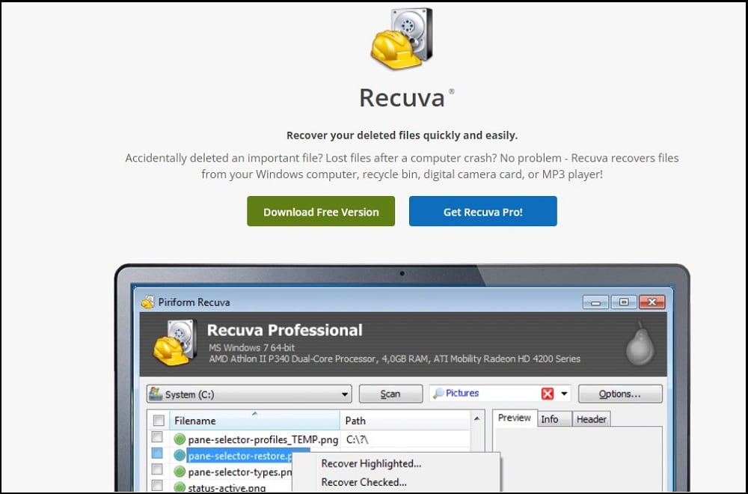Maximize the Piriform Recuva window
Viewport: 748px width, 494px height.
coord(624,302)
